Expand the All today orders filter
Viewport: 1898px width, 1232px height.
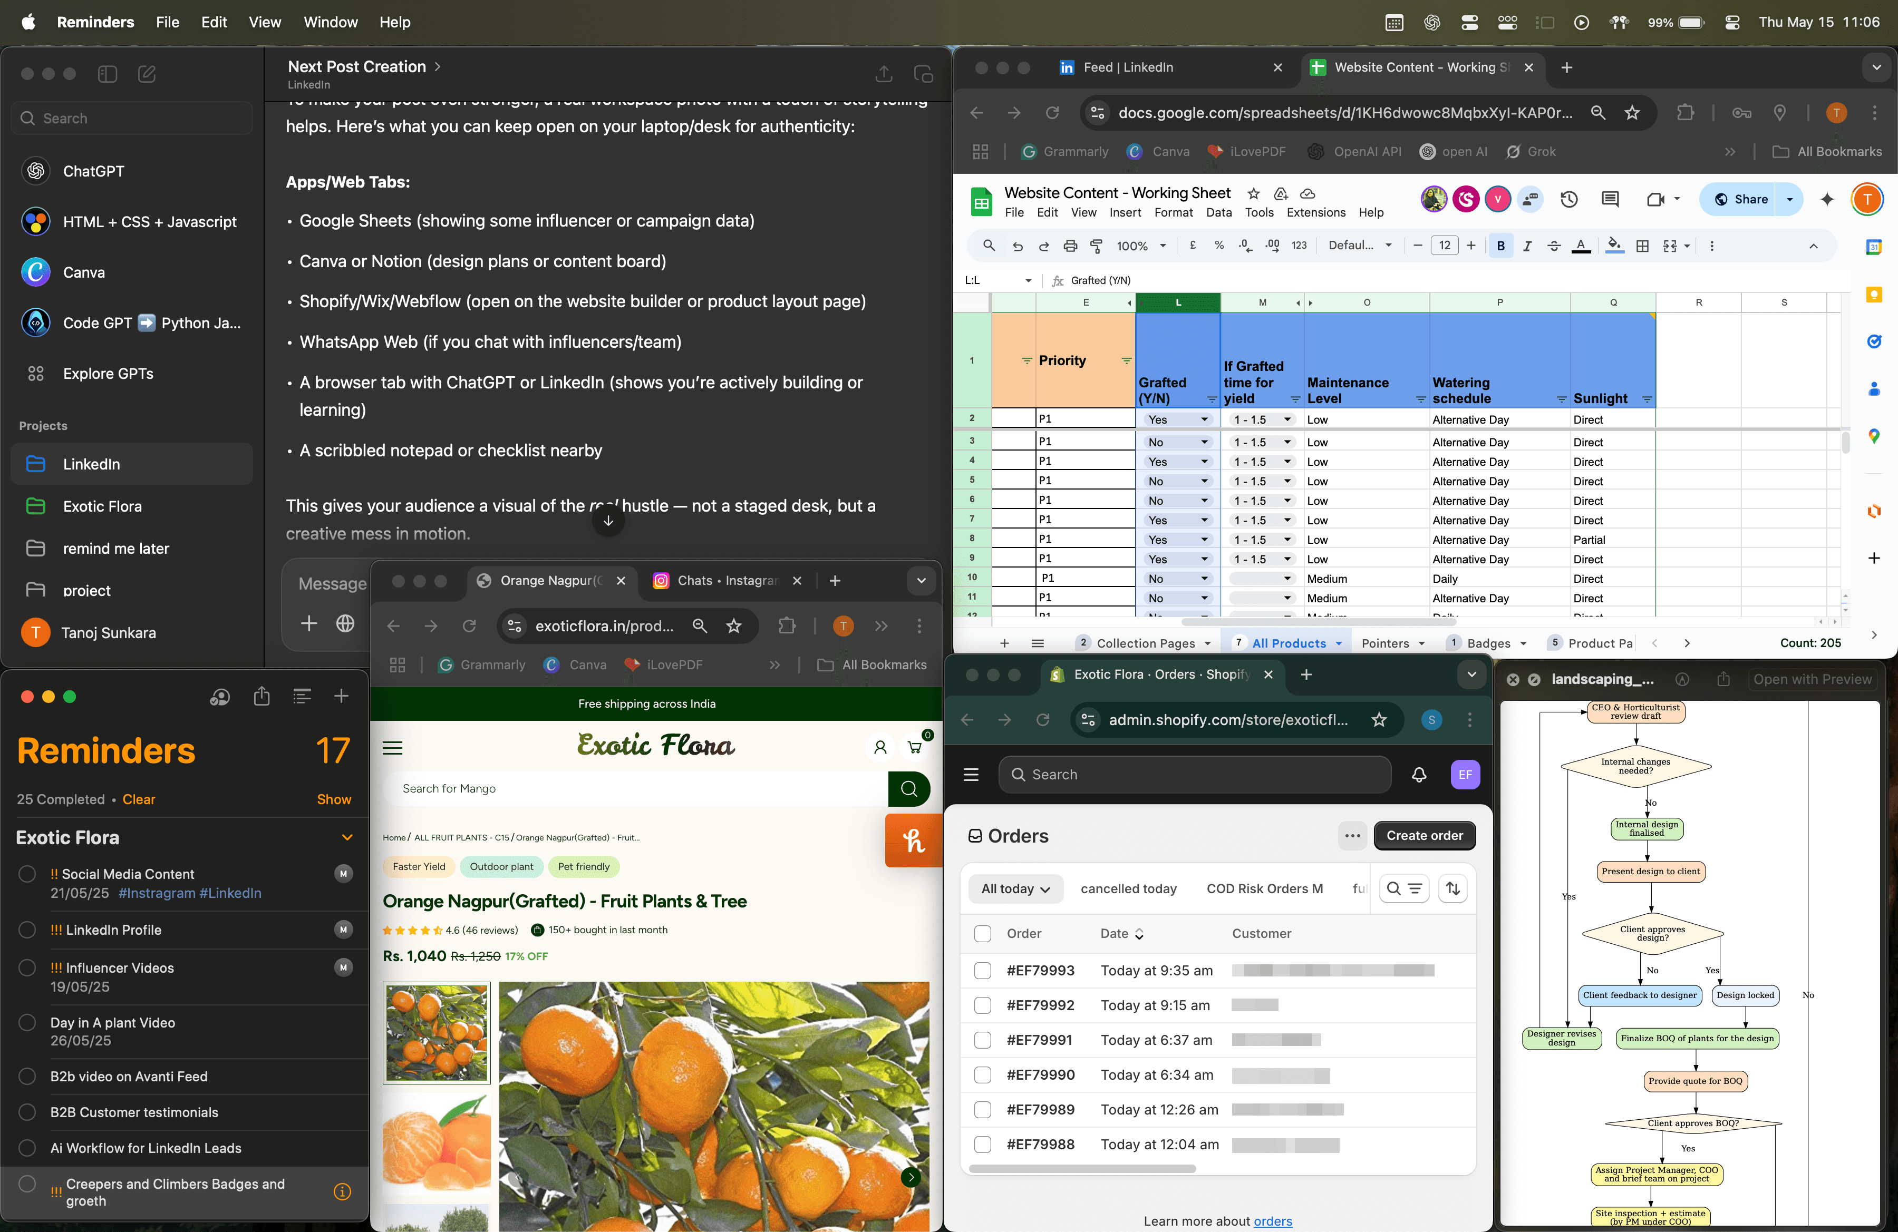tap(1015, 889)
